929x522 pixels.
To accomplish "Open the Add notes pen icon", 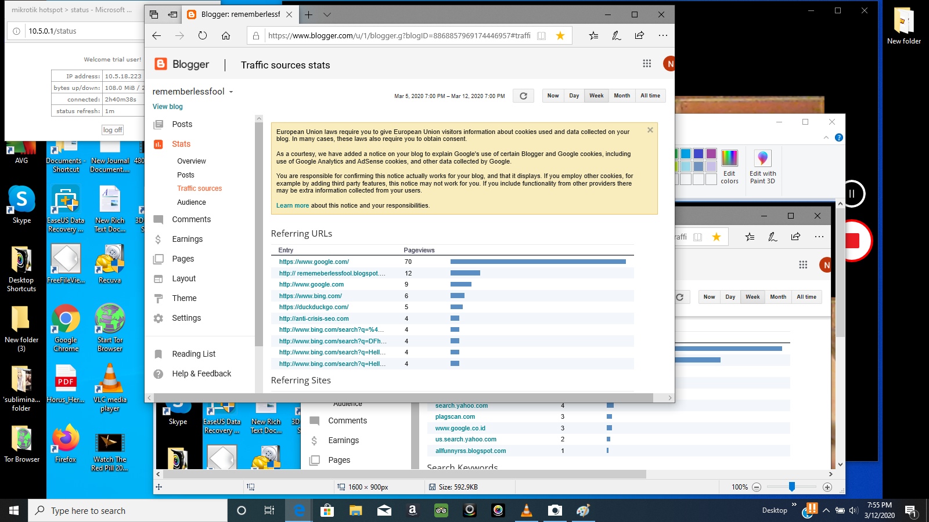I will 617,35.
